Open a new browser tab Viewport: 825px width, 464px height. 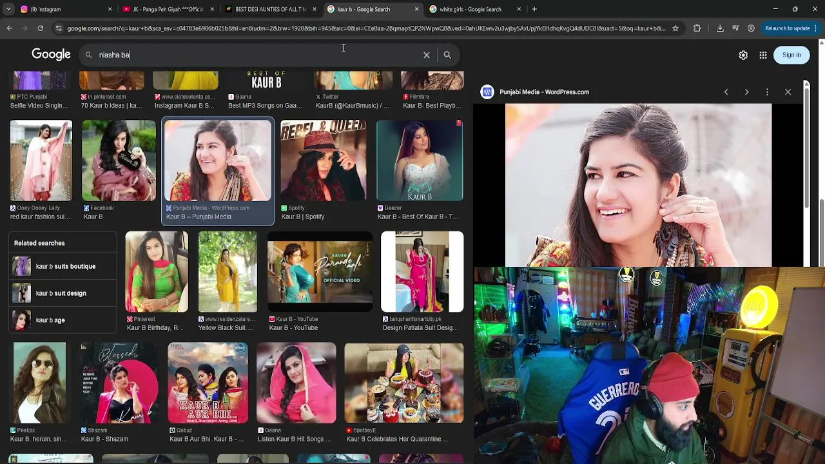[x=534, y=9]
